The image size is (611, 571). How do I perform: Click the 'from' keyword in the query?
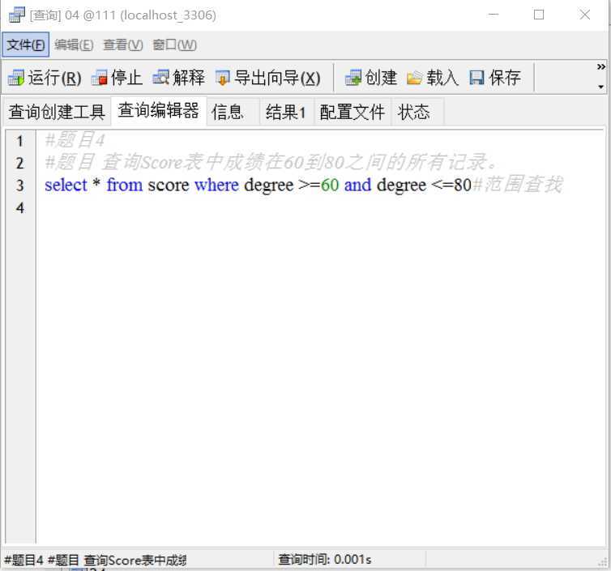pyautogui.click(x=125, y=185)
